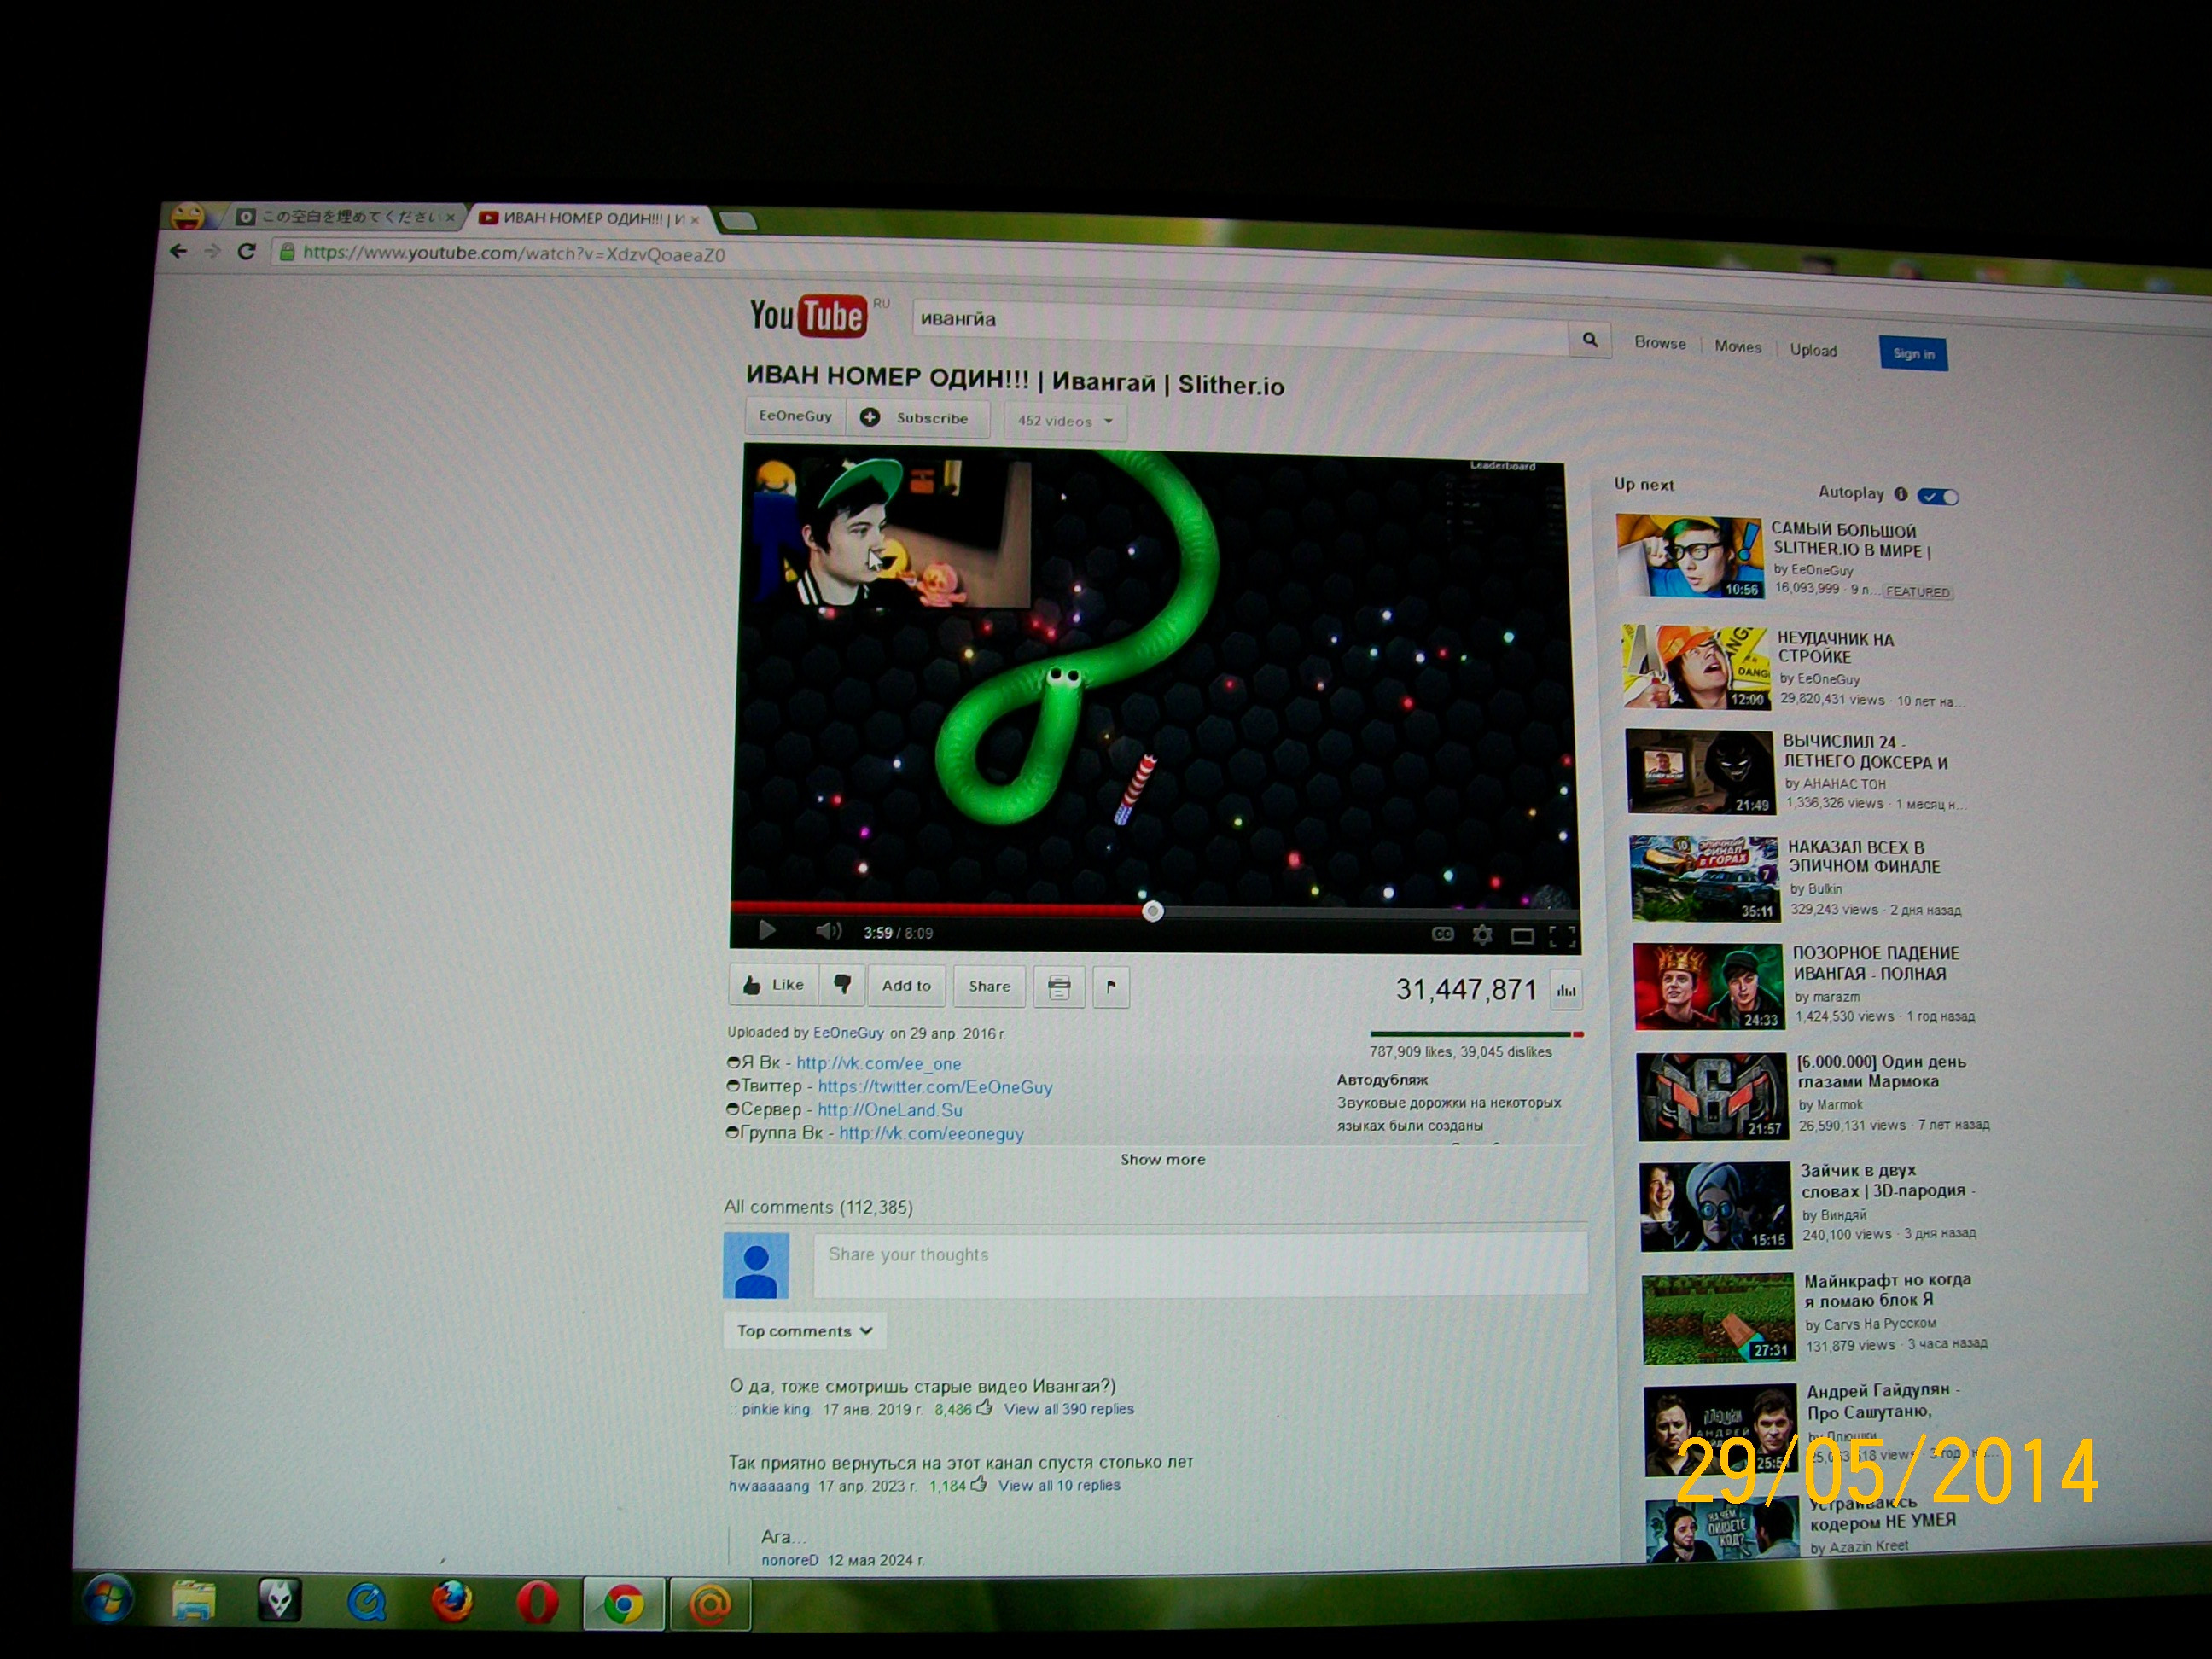
Task: Open the twitter.com/EeOneGuy link
Action: click(935, 1087)
